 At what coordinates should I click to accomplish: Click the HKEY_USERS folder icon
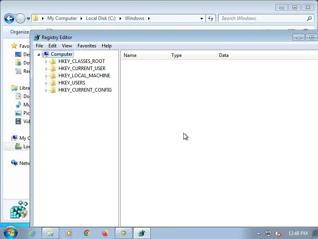click(53, 83)
